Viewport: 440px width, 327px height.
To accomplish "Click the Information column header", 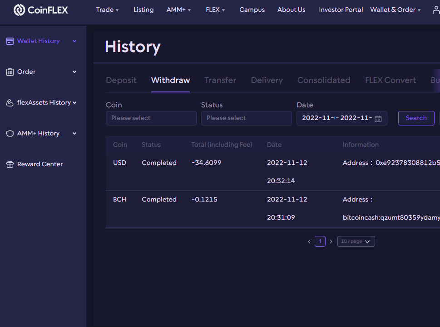I will (361, 145).
